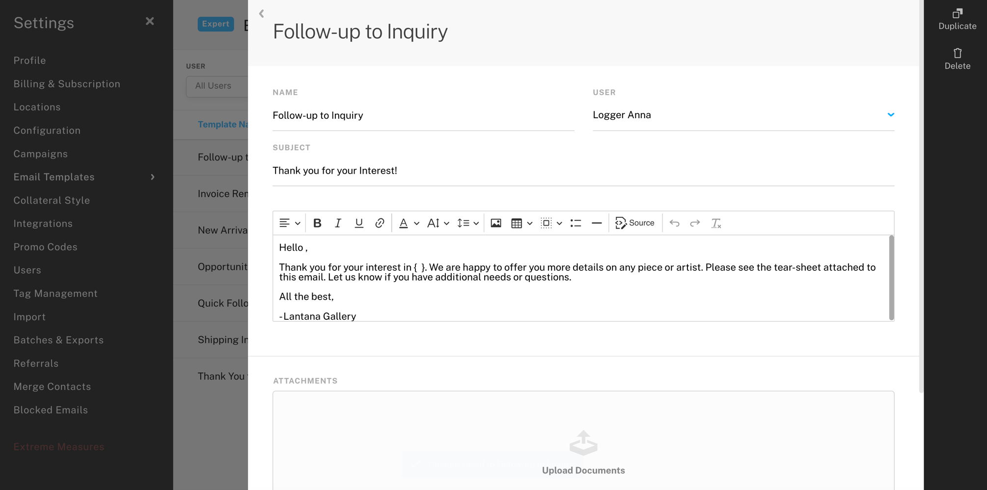Insert a horizontal line in the editor
Image resolution: width=987 pixels, height=490 pixels.
[x=597, y=223]
